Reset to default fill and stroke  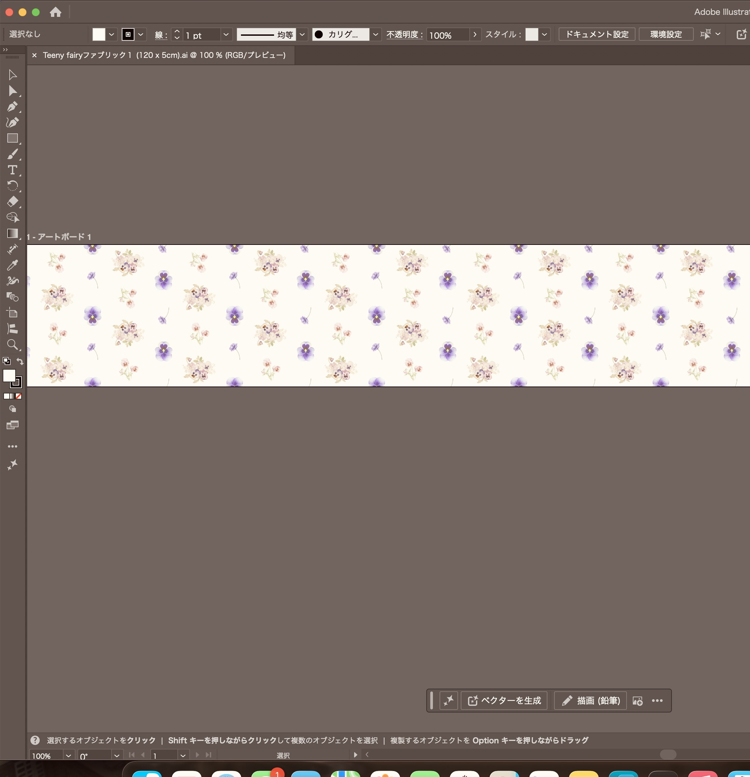6,361
